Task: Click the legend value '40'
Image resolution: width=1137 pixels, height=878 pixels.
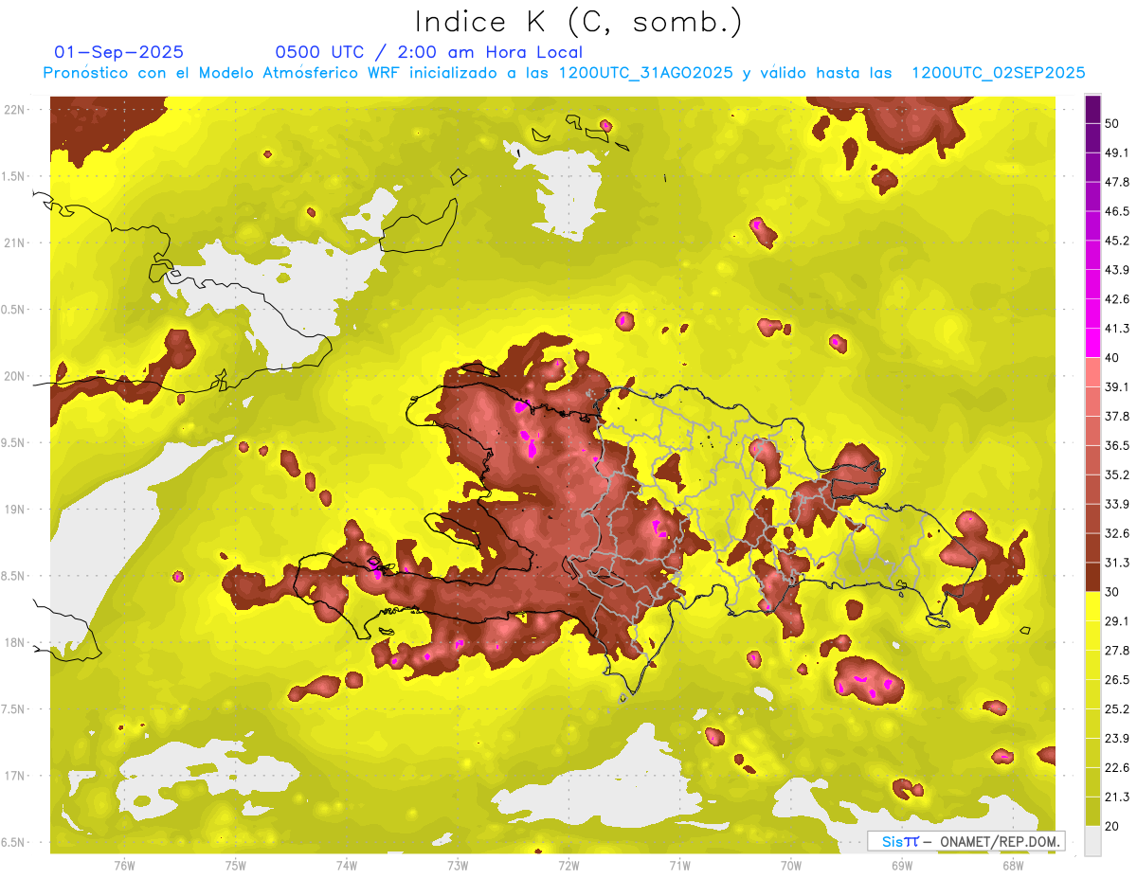Action: tap(1112, 358)
